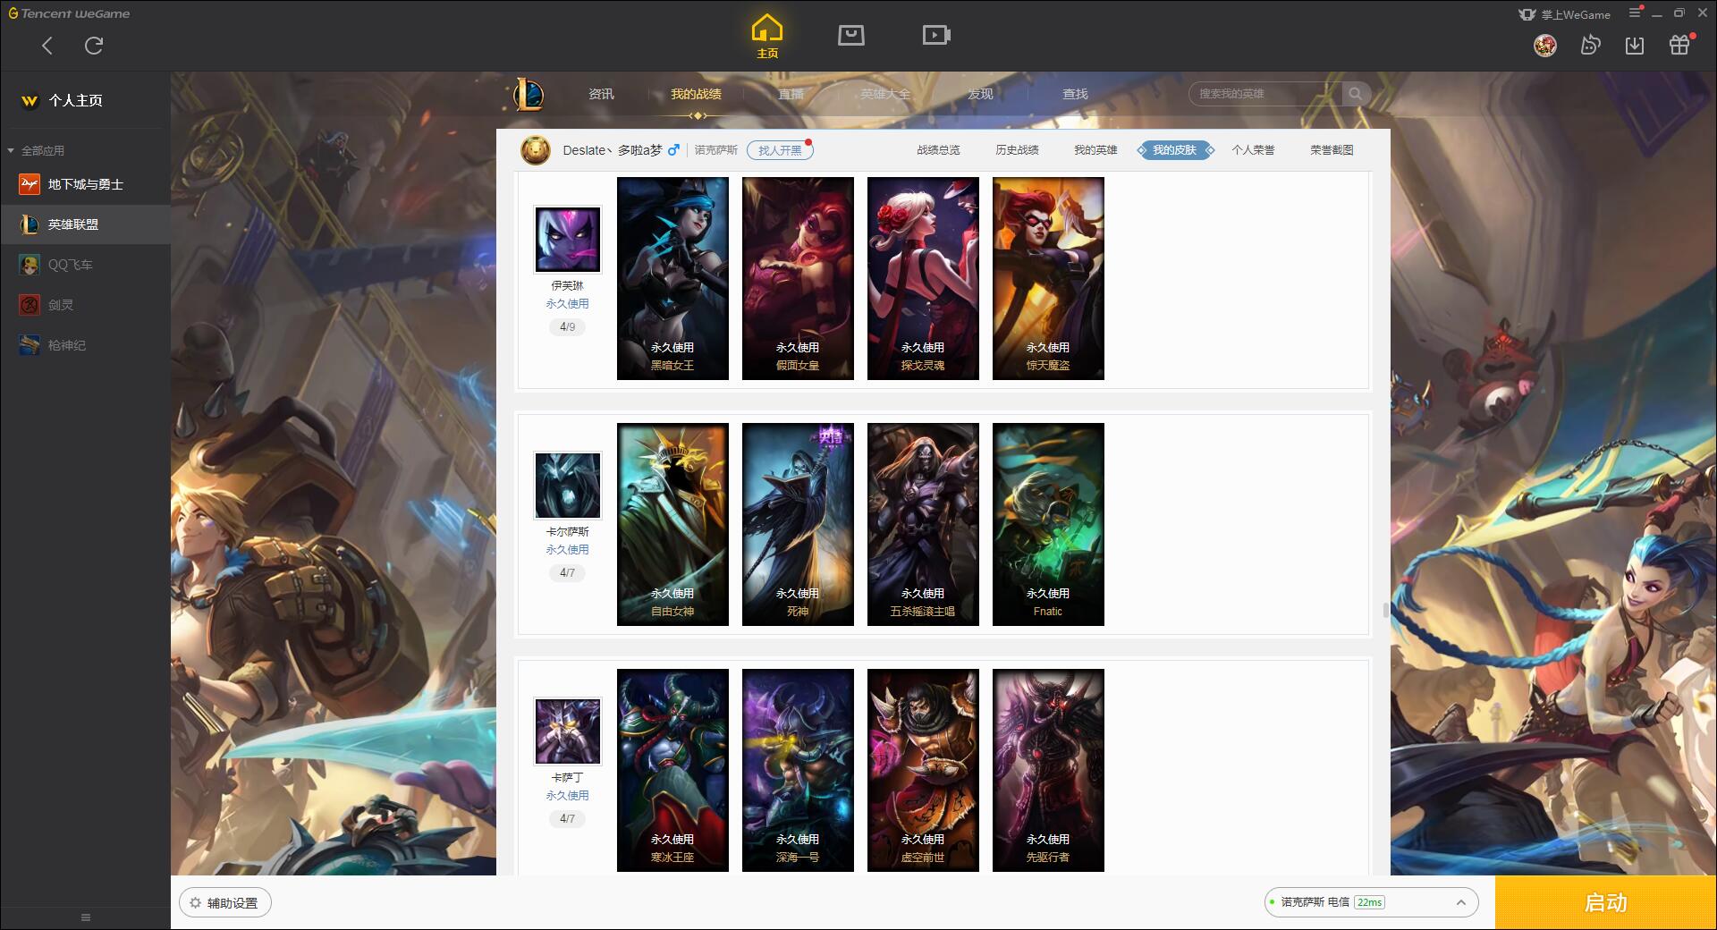The width and height of the screenshot is (1717, 930).
Task: Open 枪神纪 in the sidebar
Action: pyautogui.click(x=85, y=345)
